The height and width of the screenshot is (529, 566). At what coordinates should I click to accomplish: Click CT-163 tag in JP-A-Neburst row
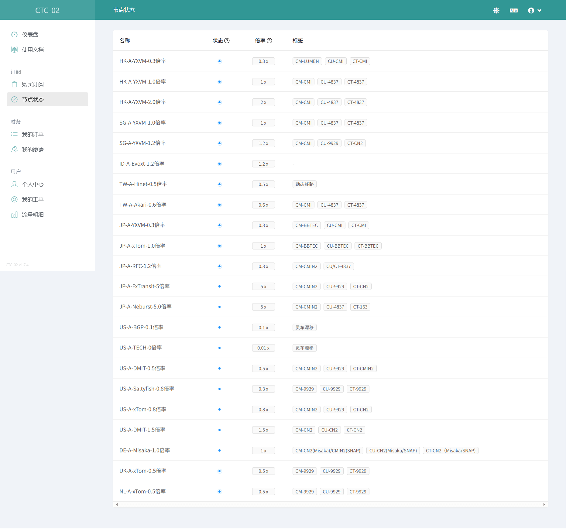[x=360, y=307]
